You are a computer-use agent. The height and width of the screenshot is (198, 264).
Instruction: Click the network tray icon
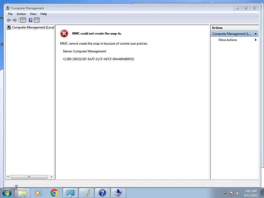click(225, 193)
